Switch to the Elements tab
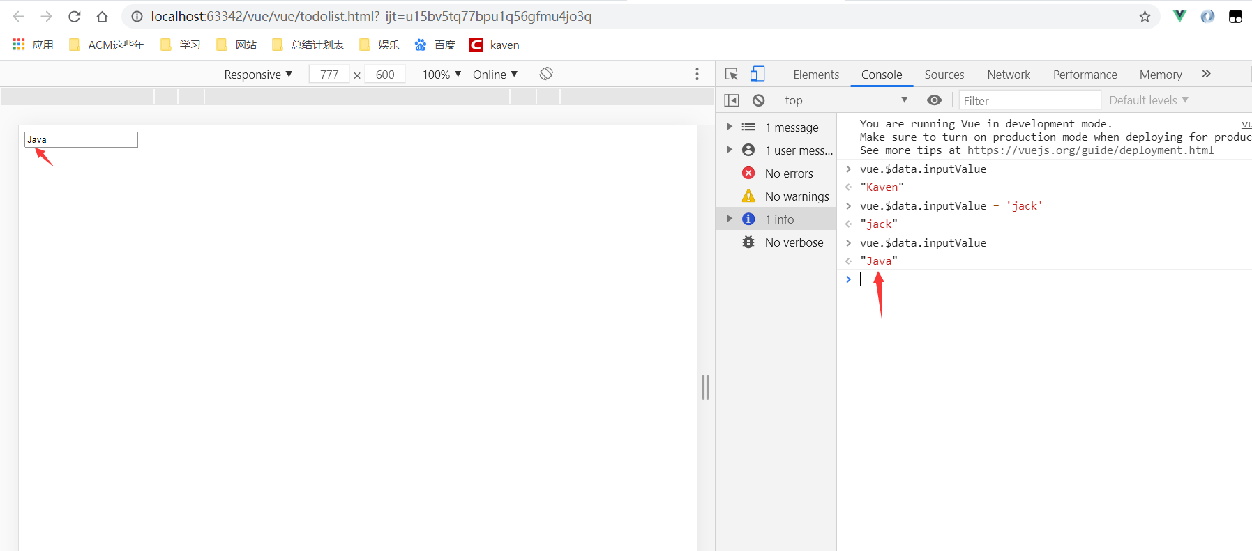The width and height of the screenshot is (1252, 551). [816, 75]
